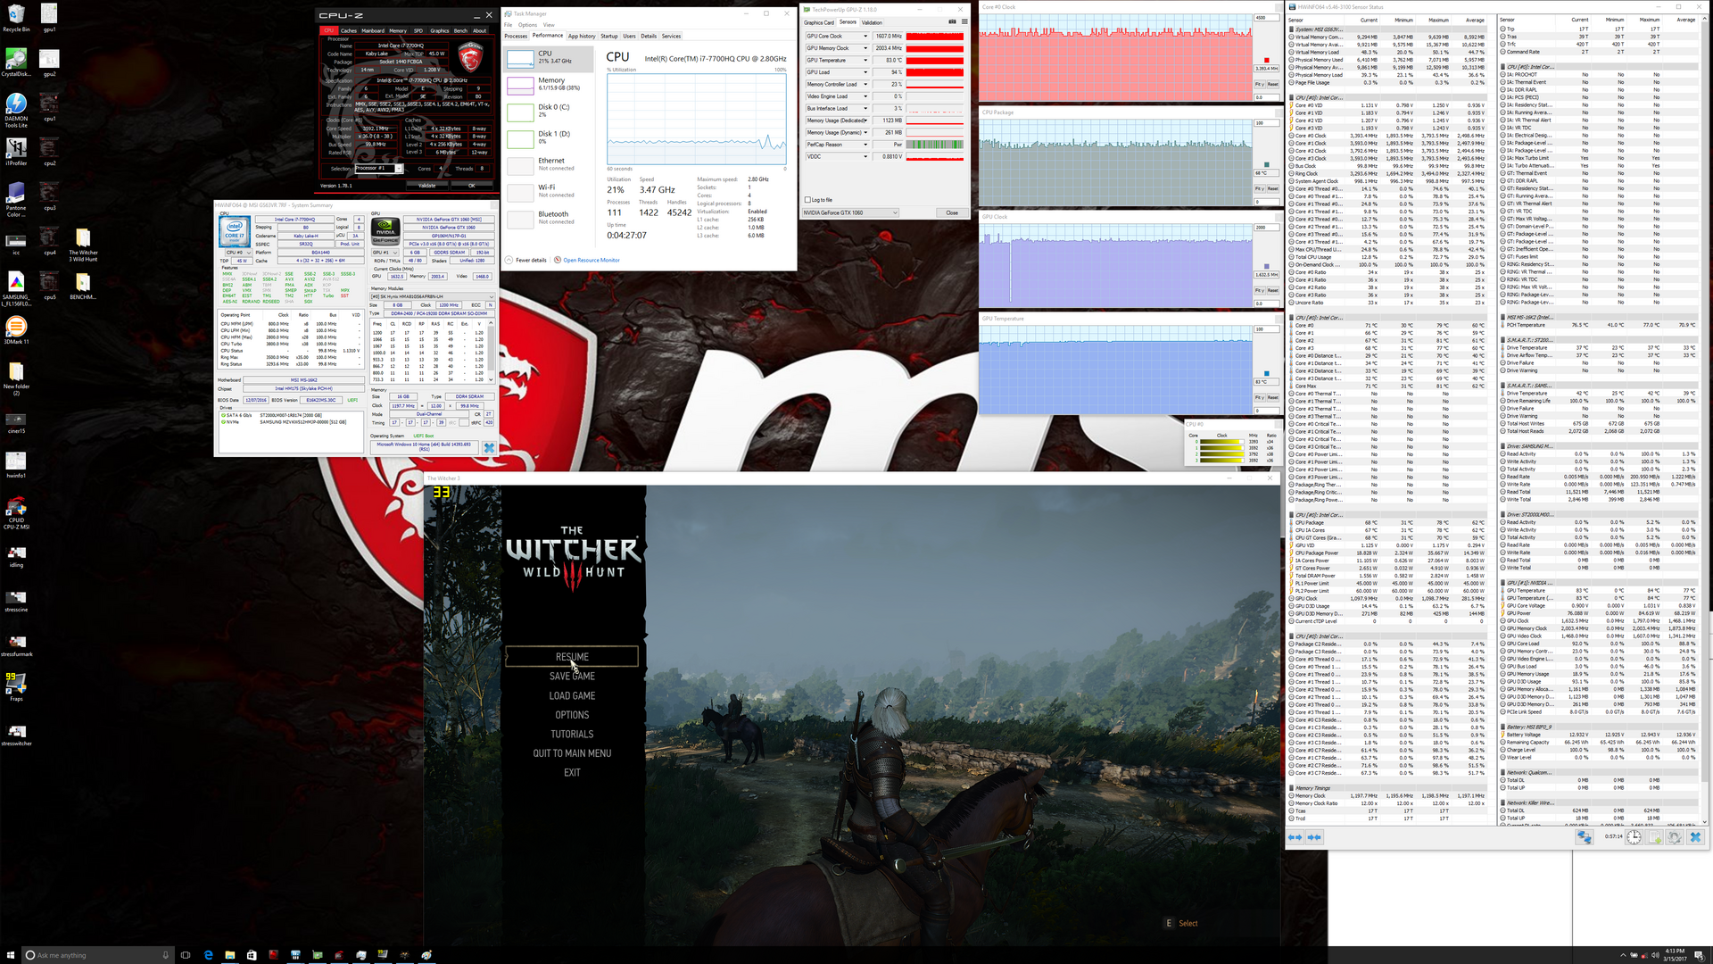The image size is (1713, 964).
Task: Expand GPU Core Clock sensor dropdown
Action: (865, 37)
